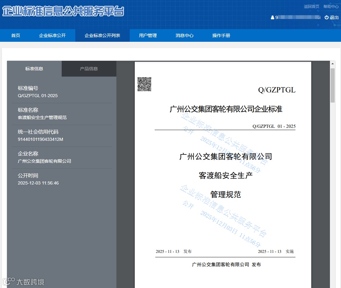
Task: Click the 退出 power icon
Action: (326, 17)
